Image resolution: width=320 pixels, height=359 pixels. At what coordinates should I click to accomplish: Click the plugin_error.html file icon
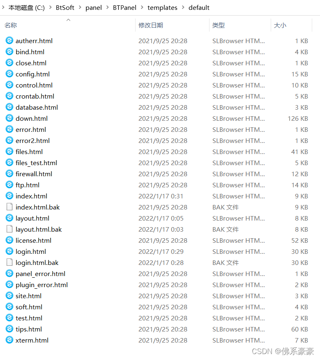tap(9, 285)
